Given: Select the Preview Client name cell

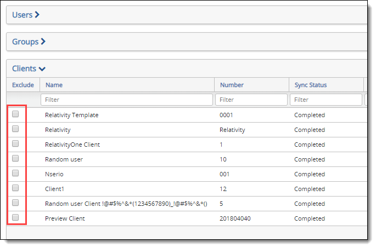Looking at the screenshot, I should point(65,218).
